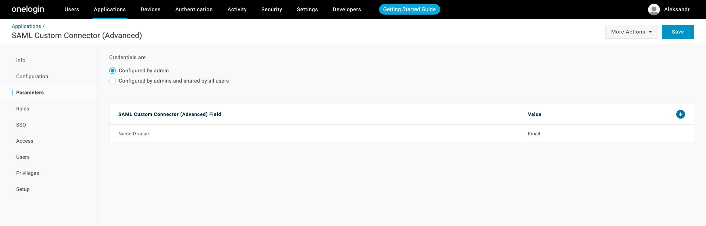This screenshot has width=706, height=226.
Task: Select Configured by admin radio button
Action: (113, 71)
